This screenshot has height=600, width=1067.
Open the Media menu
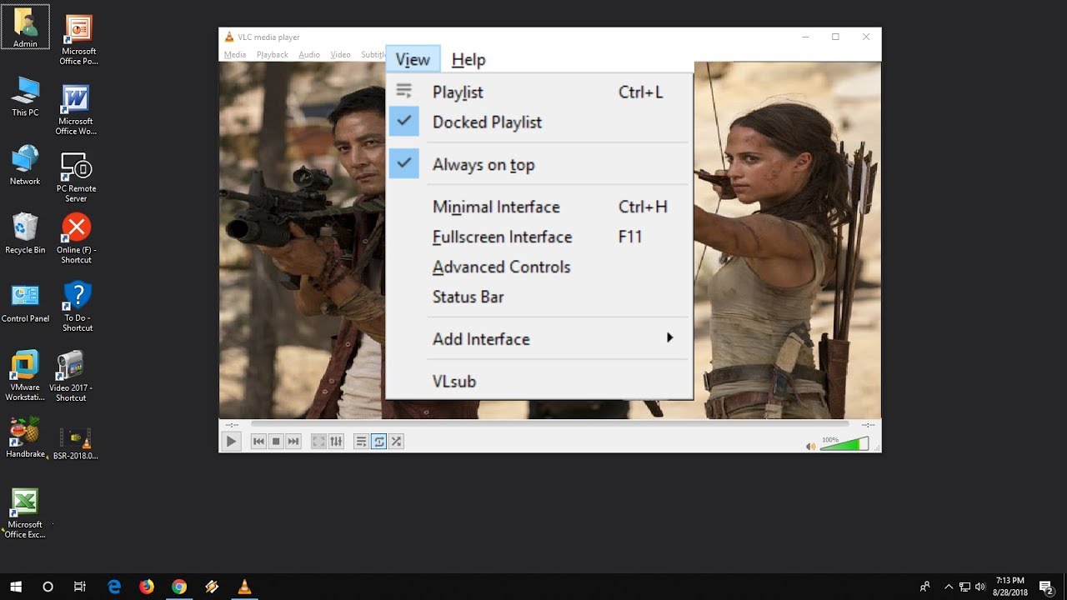coord(235,55)
